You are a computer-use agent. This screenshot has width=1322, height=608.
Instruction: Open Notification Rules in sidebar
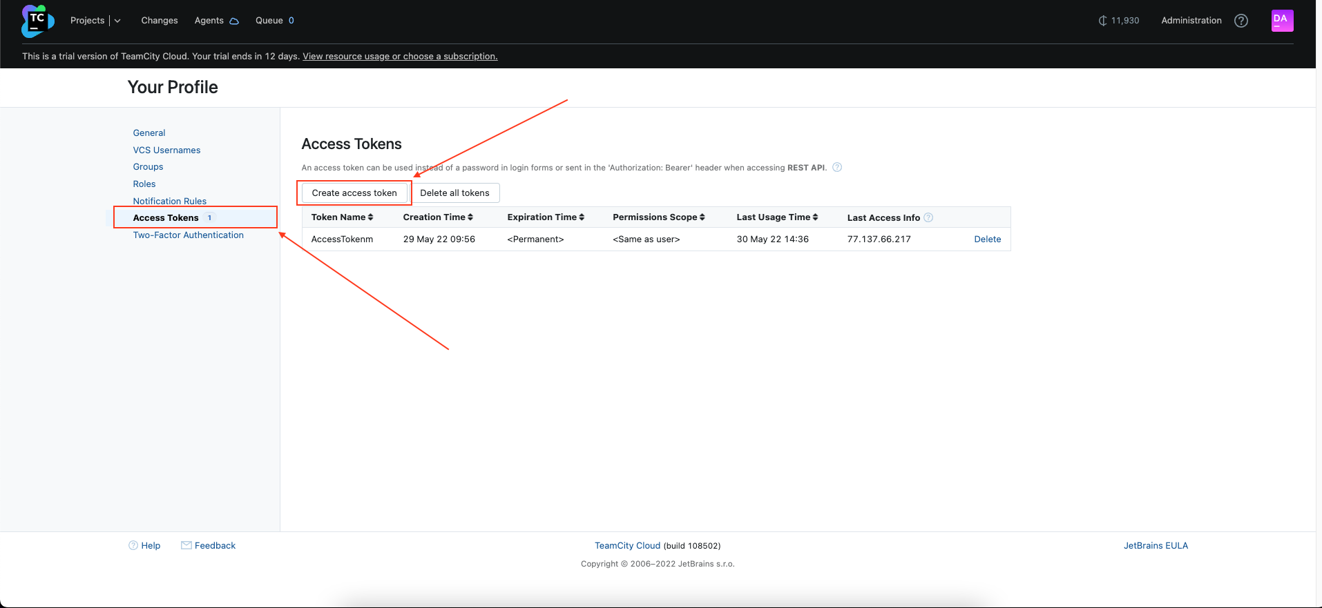click(170, 202)
